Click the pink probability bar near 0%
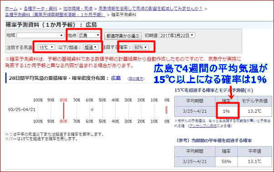The height and width of the screenshot is (172, 274). pyautogui.click(x=167, y=110)
